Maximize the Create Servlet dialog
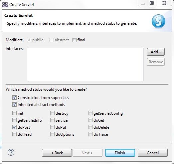Screen dimensions: 174x164 pyautogui.click(x=152, y=3)
